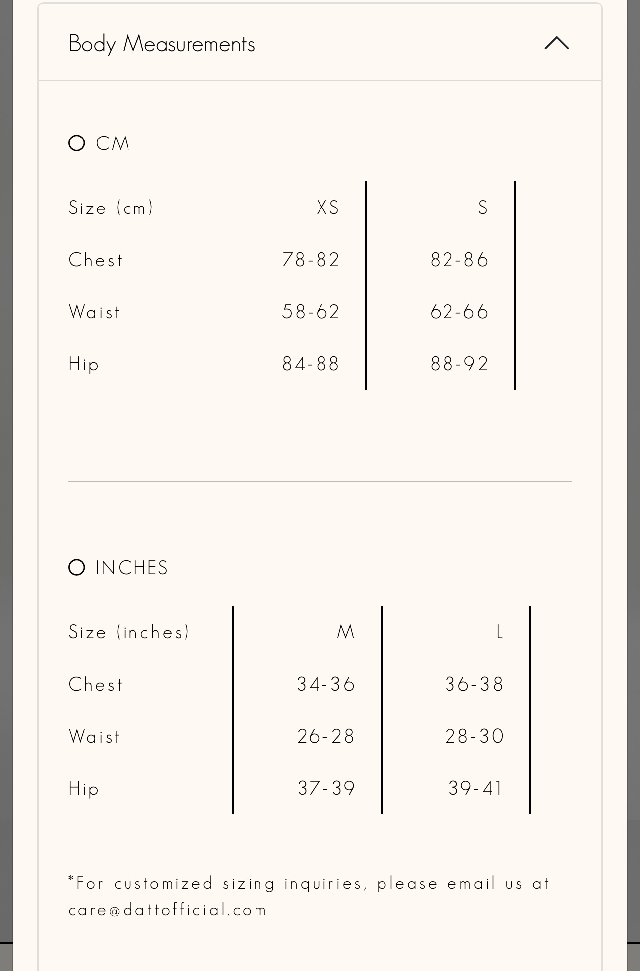Click S waist value 62-66

pyautogui.click(x=459, y=312)
